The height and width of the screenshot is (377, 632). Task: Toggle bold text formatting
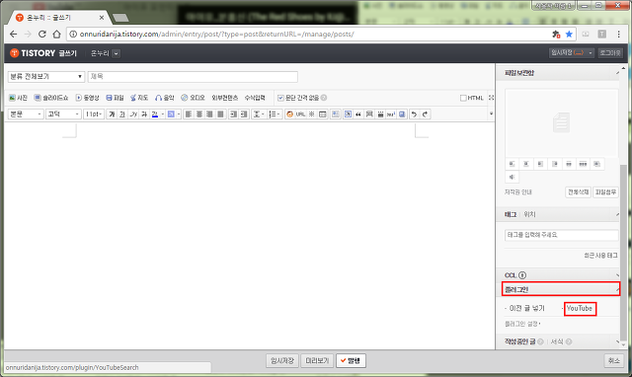(x=112, y=114)
